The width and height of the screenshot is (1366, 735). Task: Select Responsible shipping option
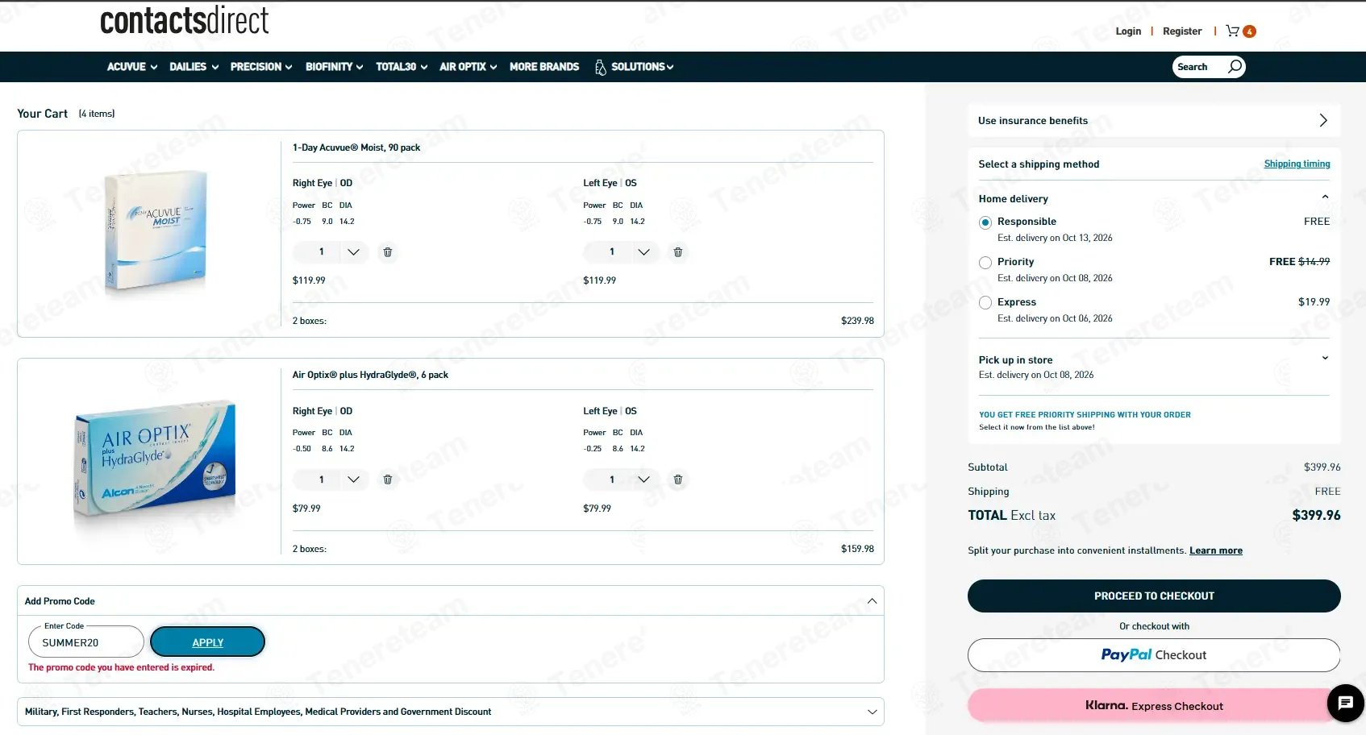[x=985, y=222]
